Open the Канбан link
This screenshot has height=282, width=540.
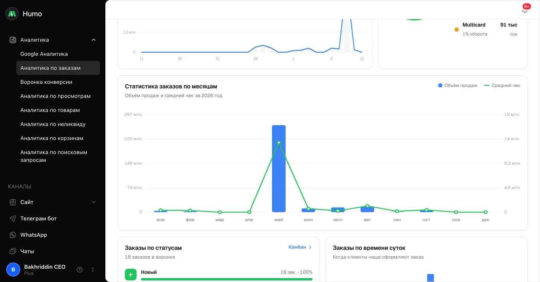[x=300, y=247]
